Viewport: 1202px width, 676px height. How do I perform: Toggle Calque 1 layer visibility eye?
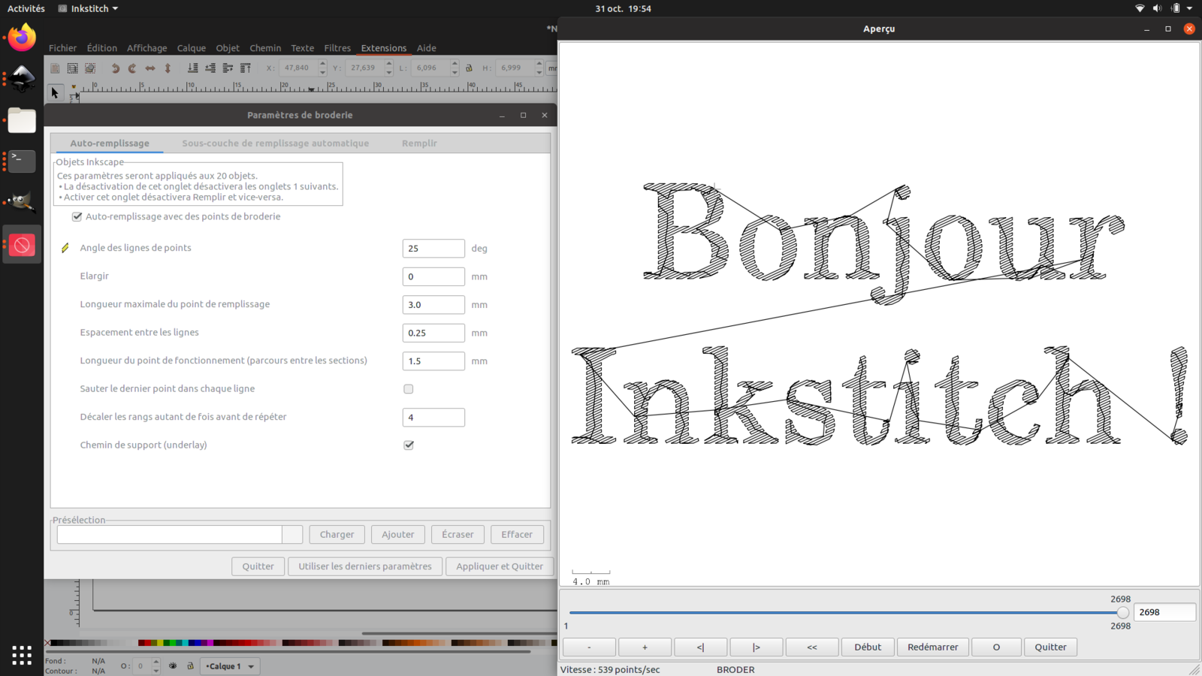(173, 666)
